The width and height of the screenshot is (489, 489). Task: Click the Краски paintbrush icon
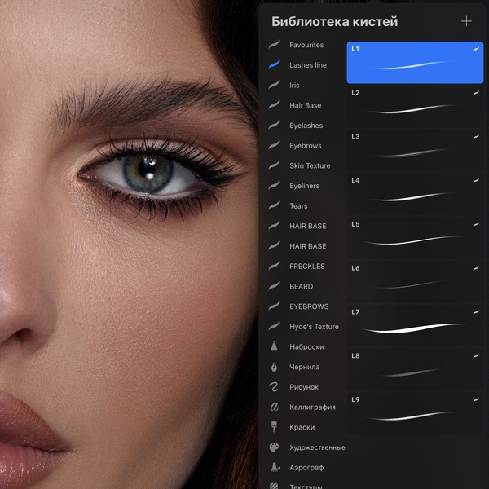point(274,427)
